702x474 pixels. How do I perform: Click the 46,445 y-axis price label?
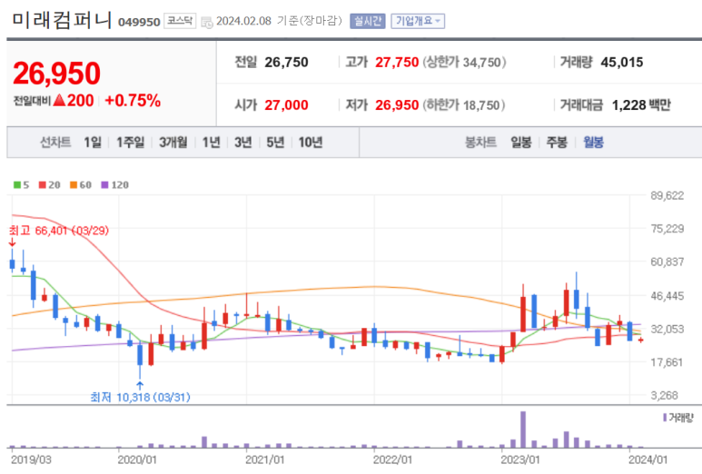click(x=667, y=296)
